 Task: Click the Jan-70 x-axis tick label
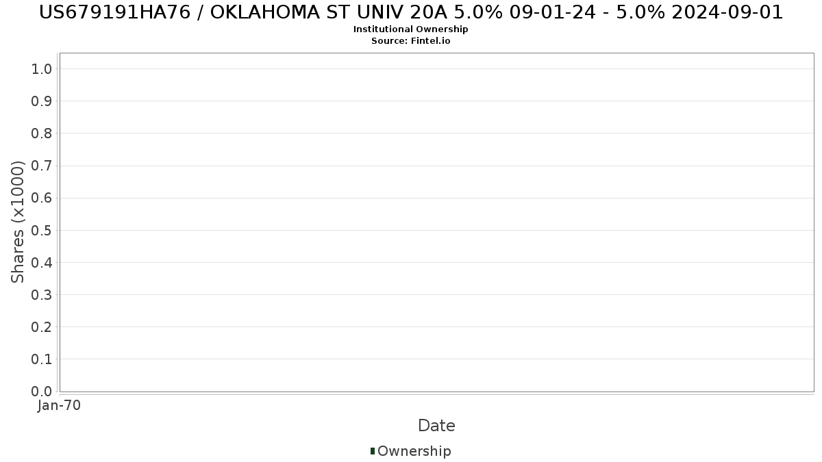pos(59,406)
